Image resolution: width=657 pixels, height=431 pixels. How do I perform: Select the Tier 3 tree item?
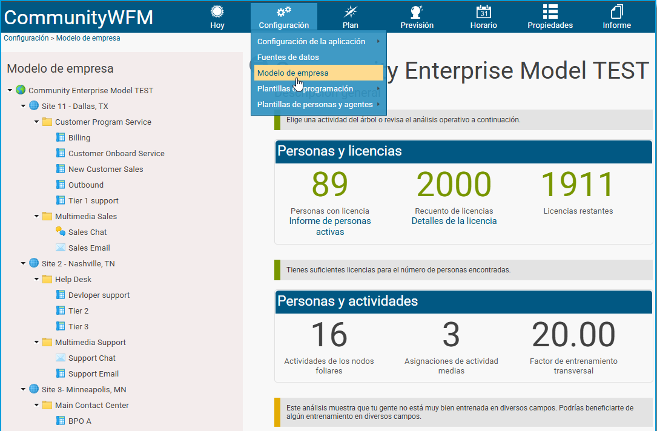pos(78,326)
